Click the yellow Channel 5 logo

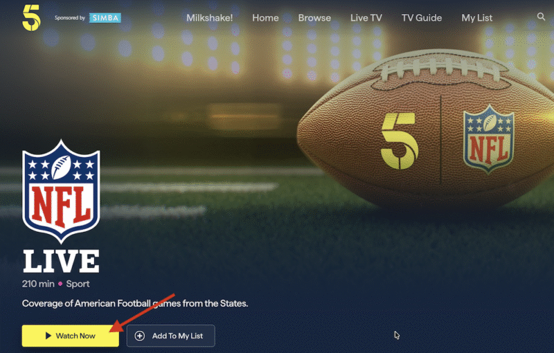(31, 18)
